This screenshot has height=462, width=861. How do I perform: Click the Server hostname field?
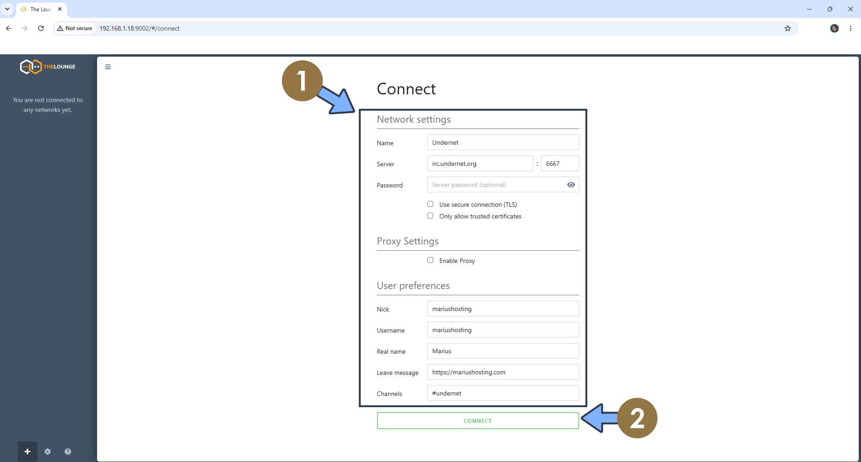pos(480,164)
